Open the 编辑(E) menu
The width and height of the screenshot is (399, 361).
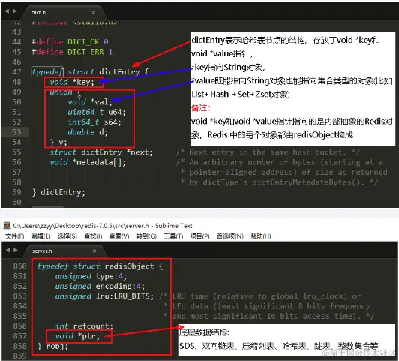[41, 236]
